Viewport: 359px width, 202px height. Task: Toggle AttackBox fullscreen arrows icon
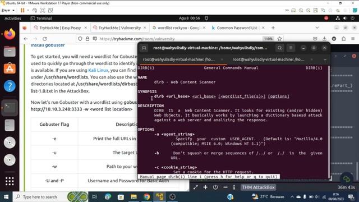[x=195, y=187]
